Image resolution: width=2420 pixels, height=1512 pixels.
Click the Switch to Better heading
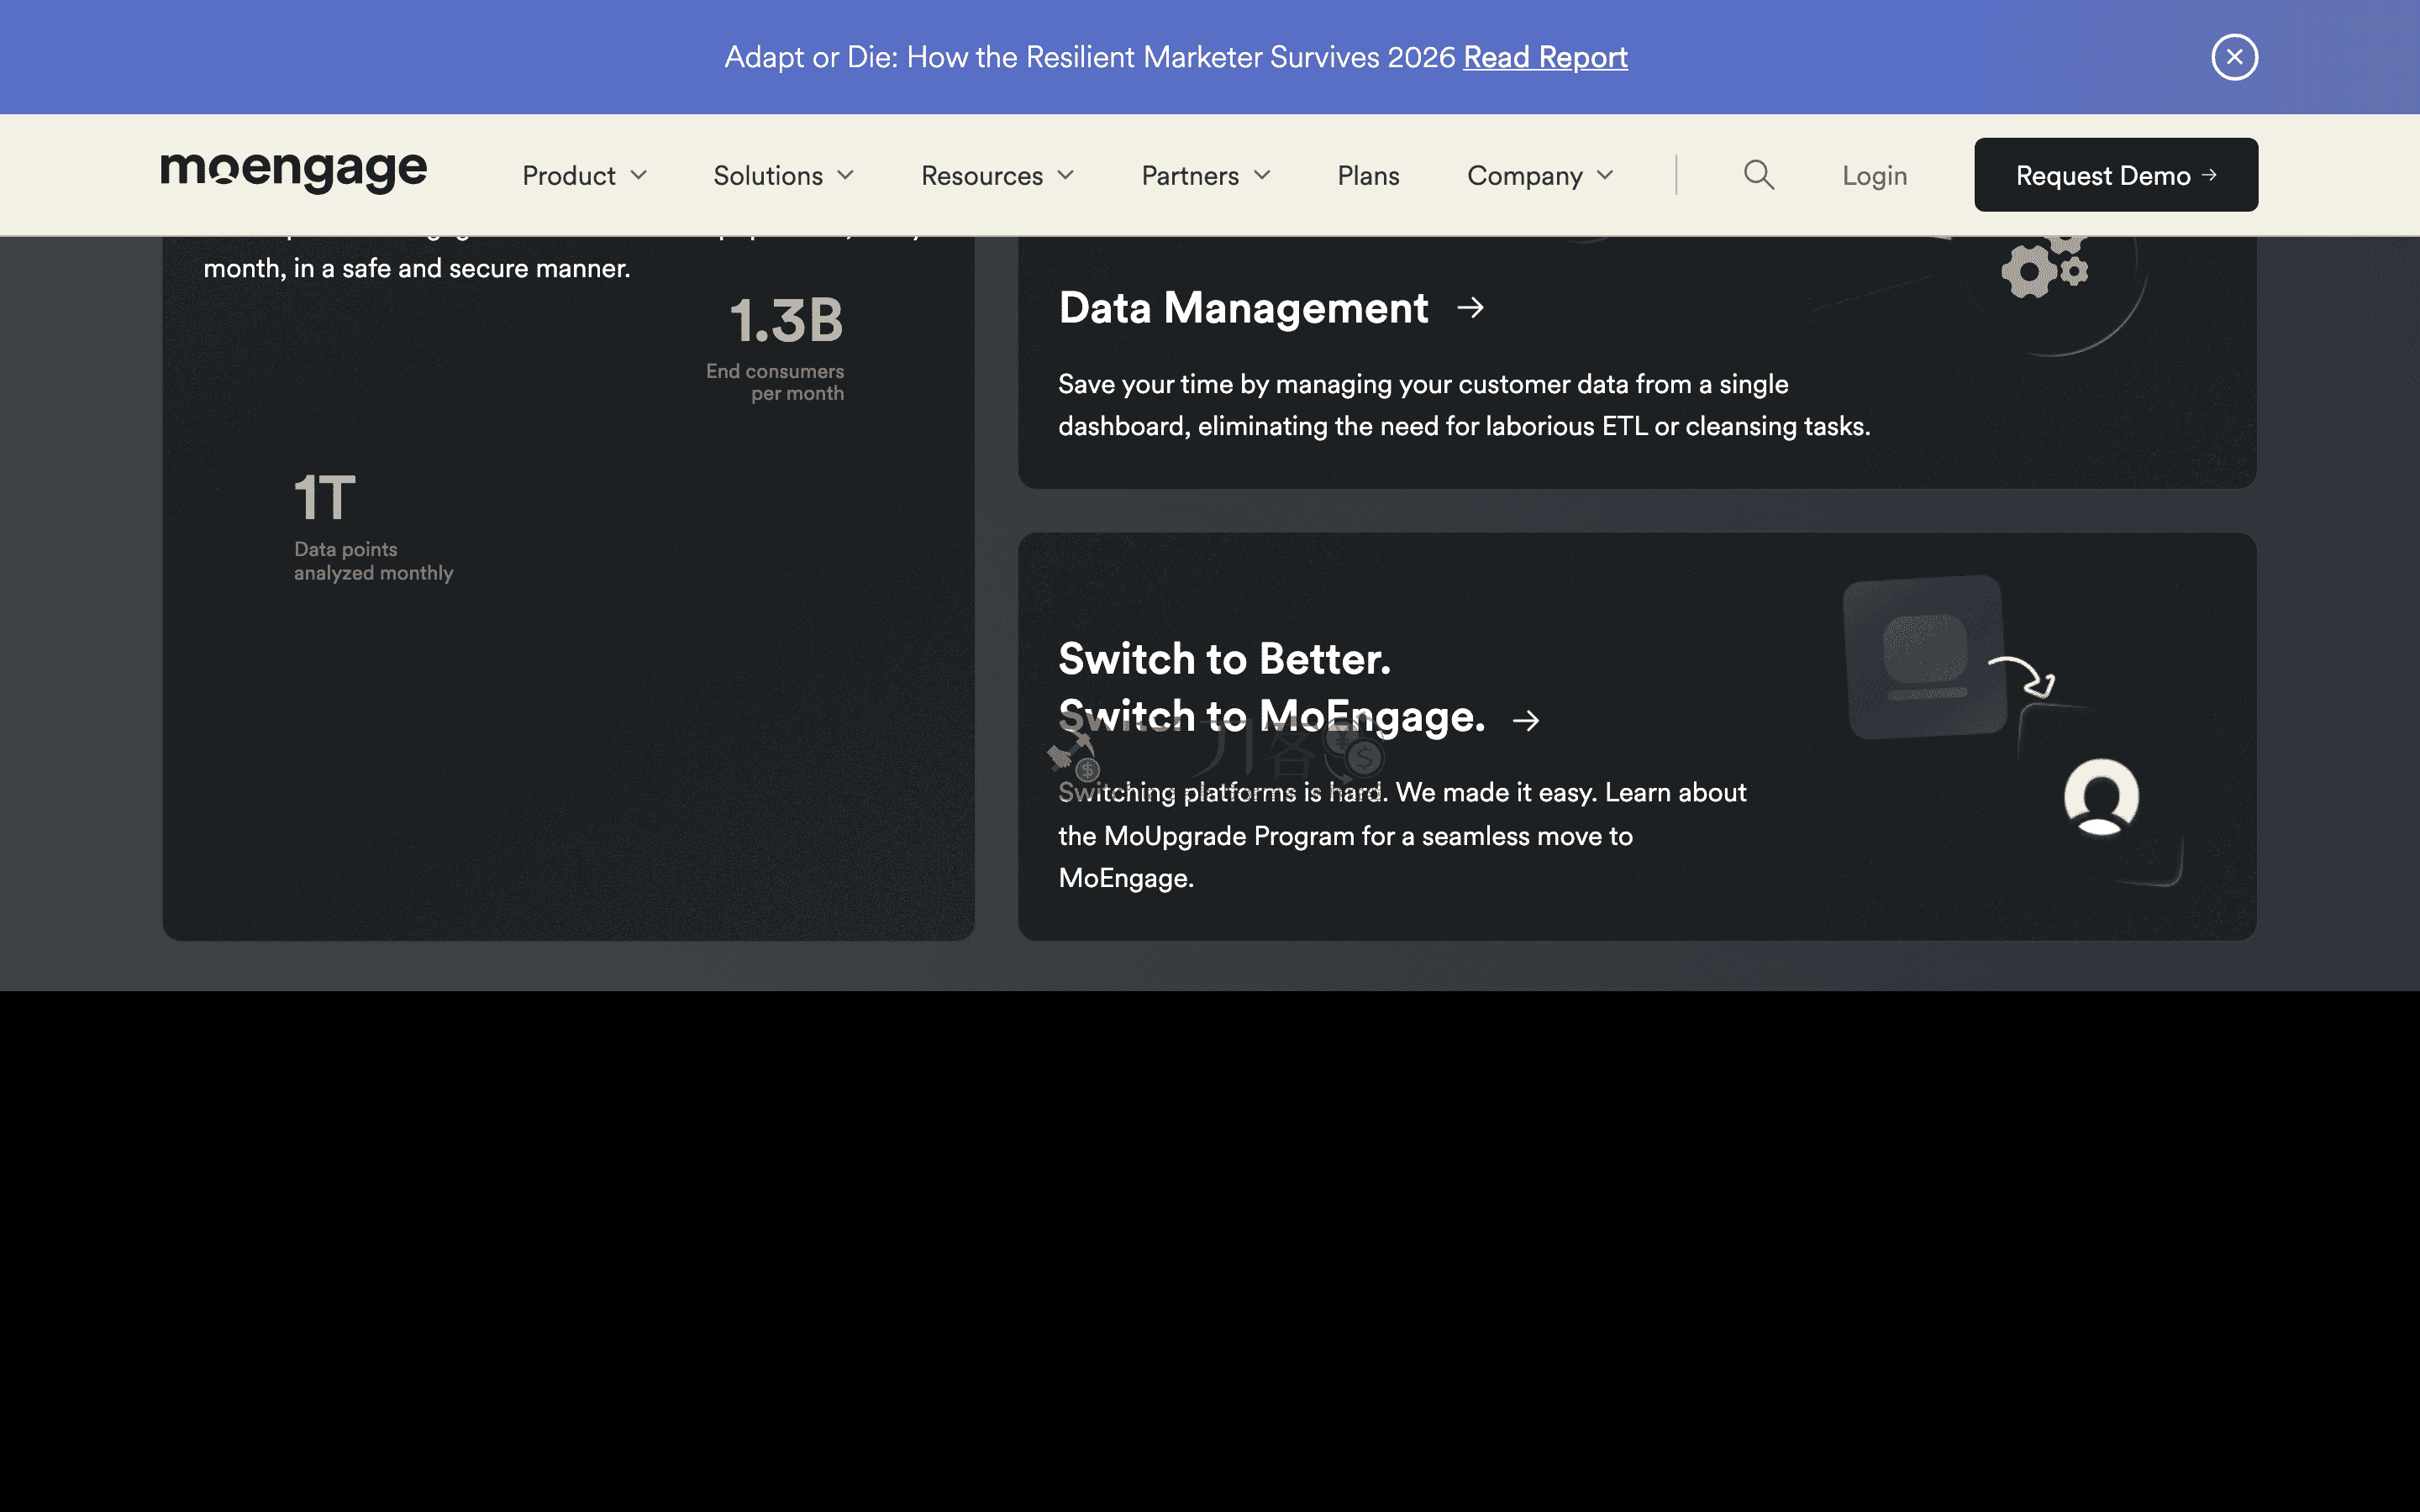click(1224, 659)
